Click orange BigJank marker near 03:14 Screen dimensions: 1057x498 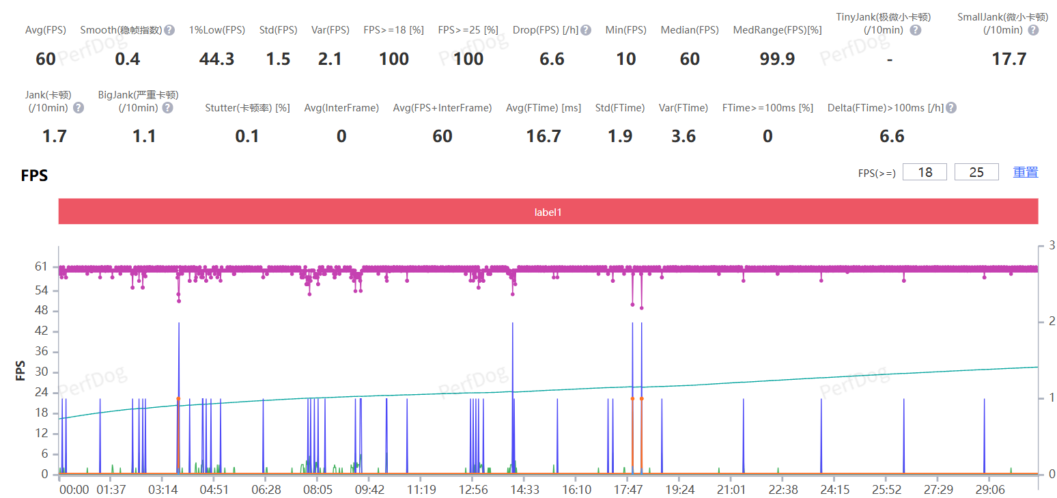[x=178, y=398]
